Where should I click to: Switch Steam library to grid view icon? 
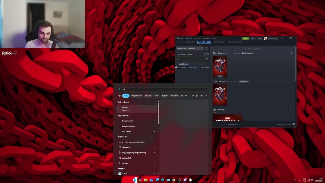[x=207, y=48]
